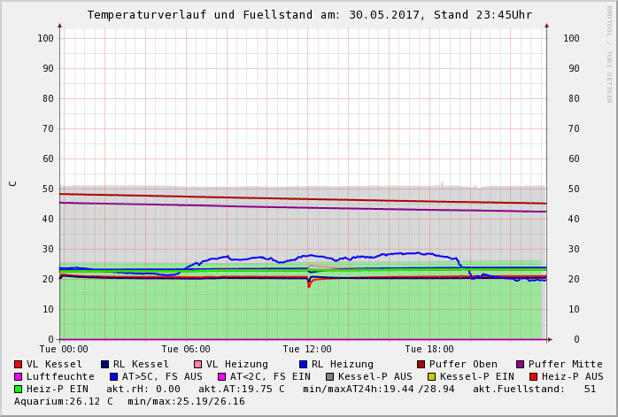Click the 'AT<2C, FS EIN' legend swatch
The width and height of the screenshot is (618, 417).
pyautogui.click(x=221, y=376)
